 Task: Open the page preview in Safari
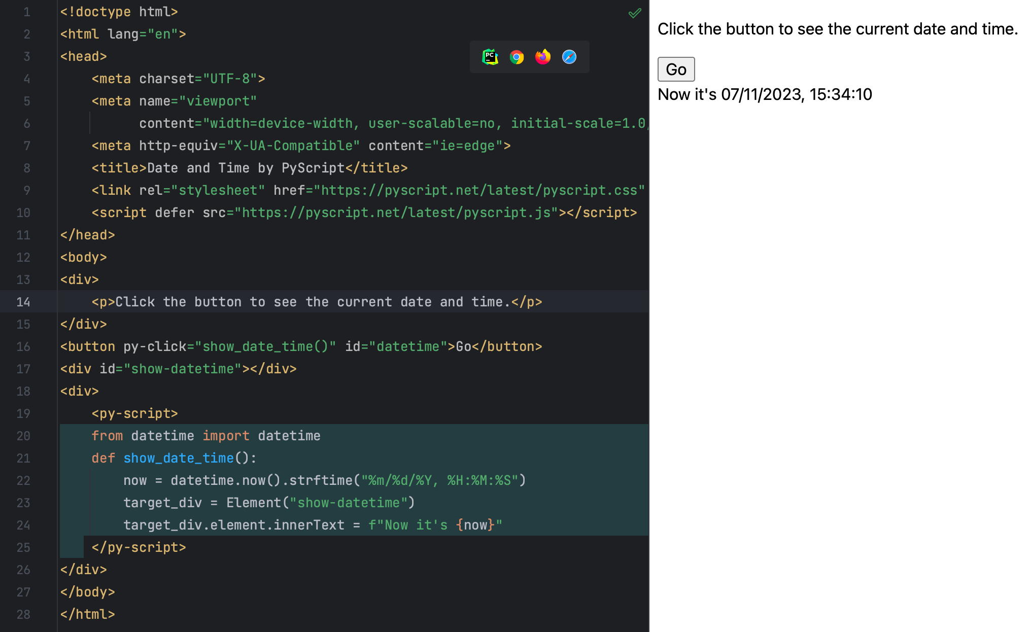(569, 57)
